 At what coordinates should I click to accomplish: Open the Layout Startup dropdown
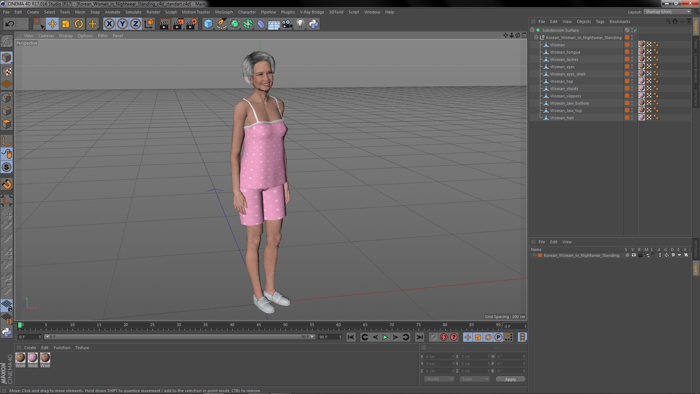(x=667, y=12)
